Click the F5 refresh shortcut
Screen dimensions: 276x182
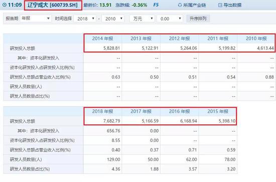[156, 4]
